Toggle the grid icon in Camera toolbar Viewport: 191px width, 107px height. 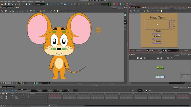click(x=28, y=11)
